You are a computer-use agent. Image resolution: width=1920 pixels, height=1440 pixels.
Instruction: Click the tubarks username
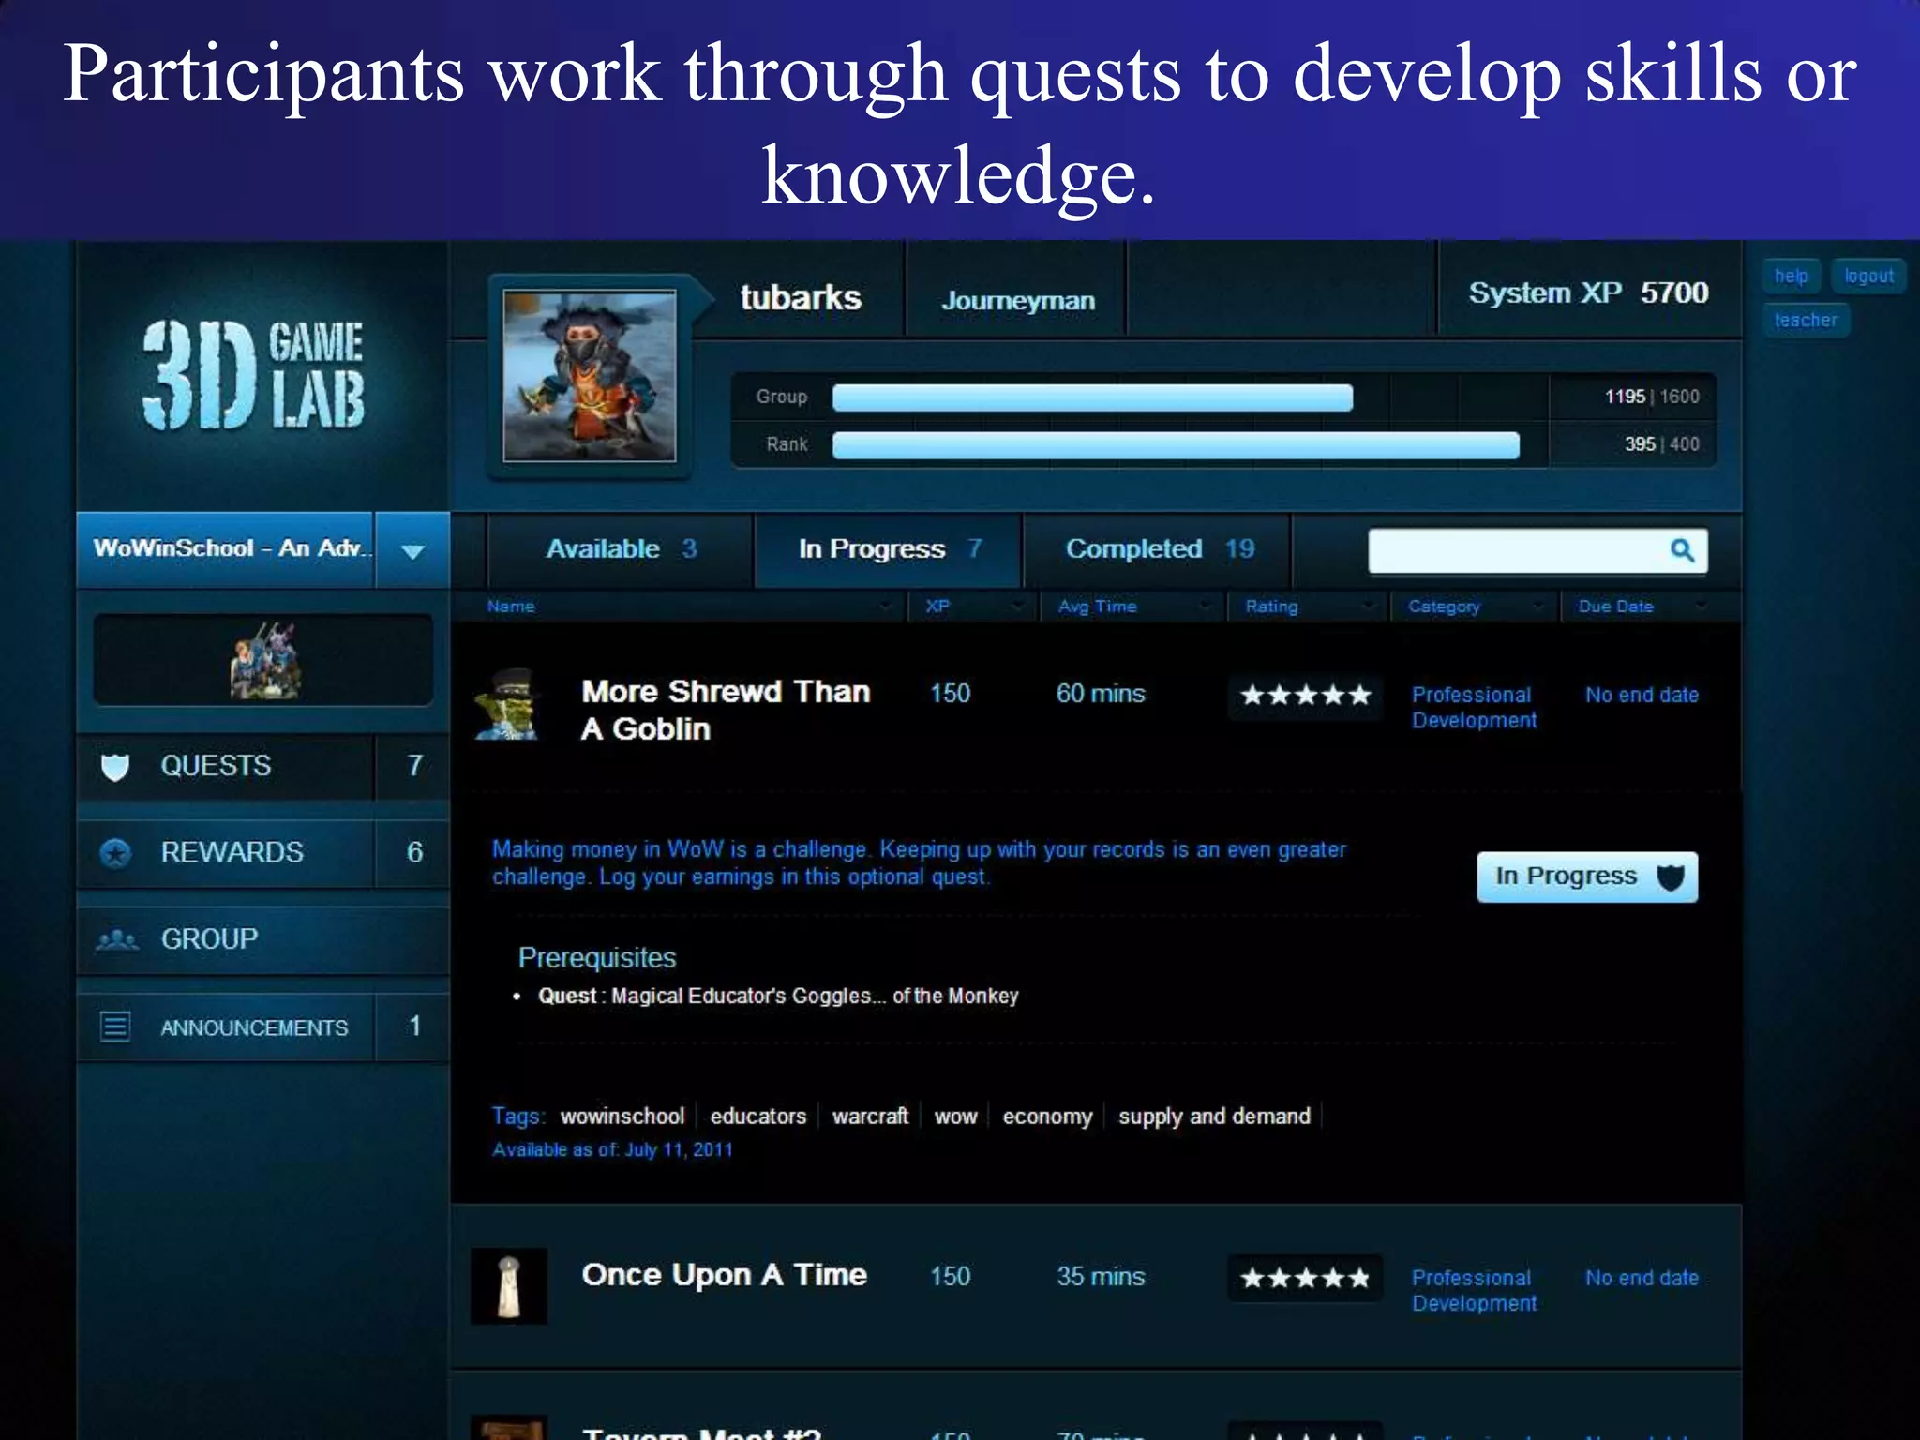click(801, 298)
